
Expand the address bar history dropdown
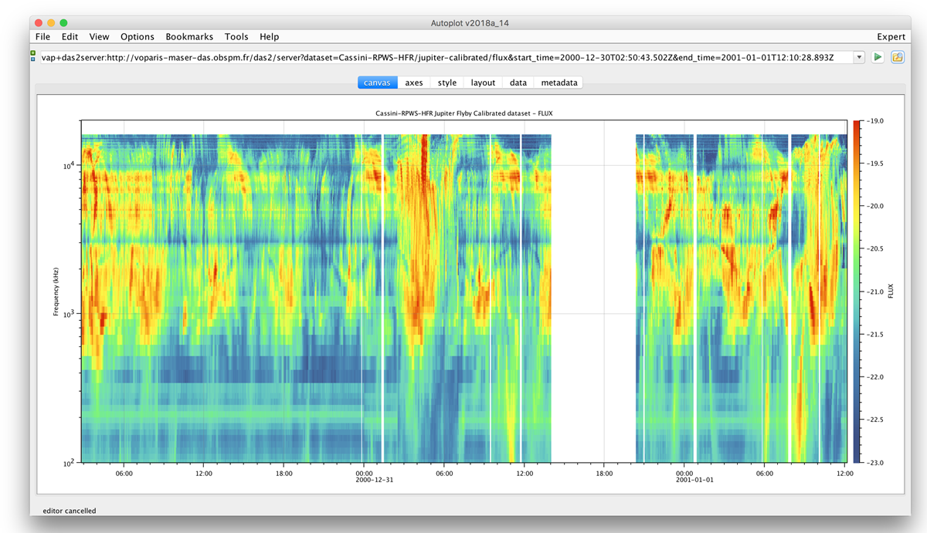click(x=859, y=58)
